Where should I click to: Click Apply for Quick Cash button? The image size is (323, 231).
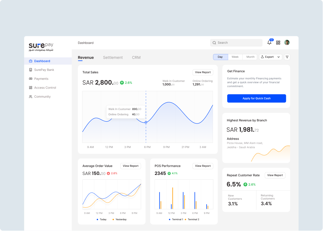[x=256, y=98]
